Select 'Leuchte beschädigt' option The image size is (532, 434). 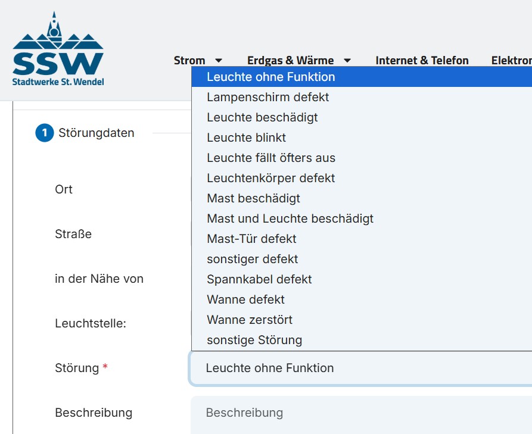pyautogui.click(x=262, y=117)
